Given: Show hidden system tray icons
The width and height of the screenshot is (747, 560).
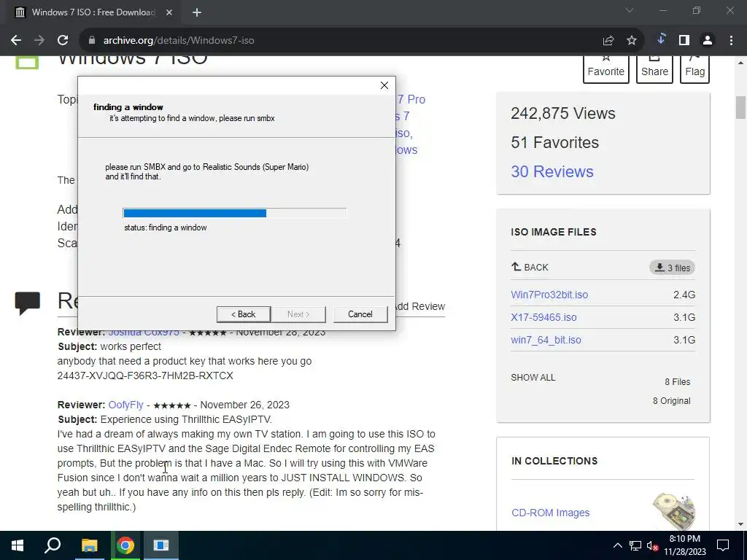Looking at the screenshot, I should point(617,545).
